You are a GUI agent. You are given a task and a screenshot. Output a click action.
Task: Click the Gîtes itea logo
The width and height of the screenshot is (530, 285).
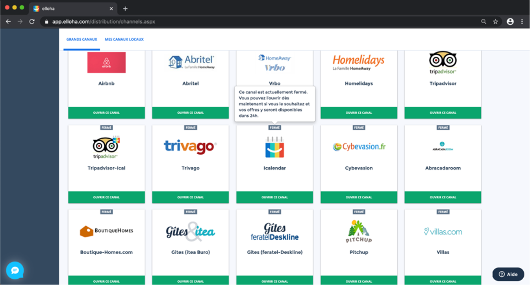pyautogui.click(x=191, y=231)
